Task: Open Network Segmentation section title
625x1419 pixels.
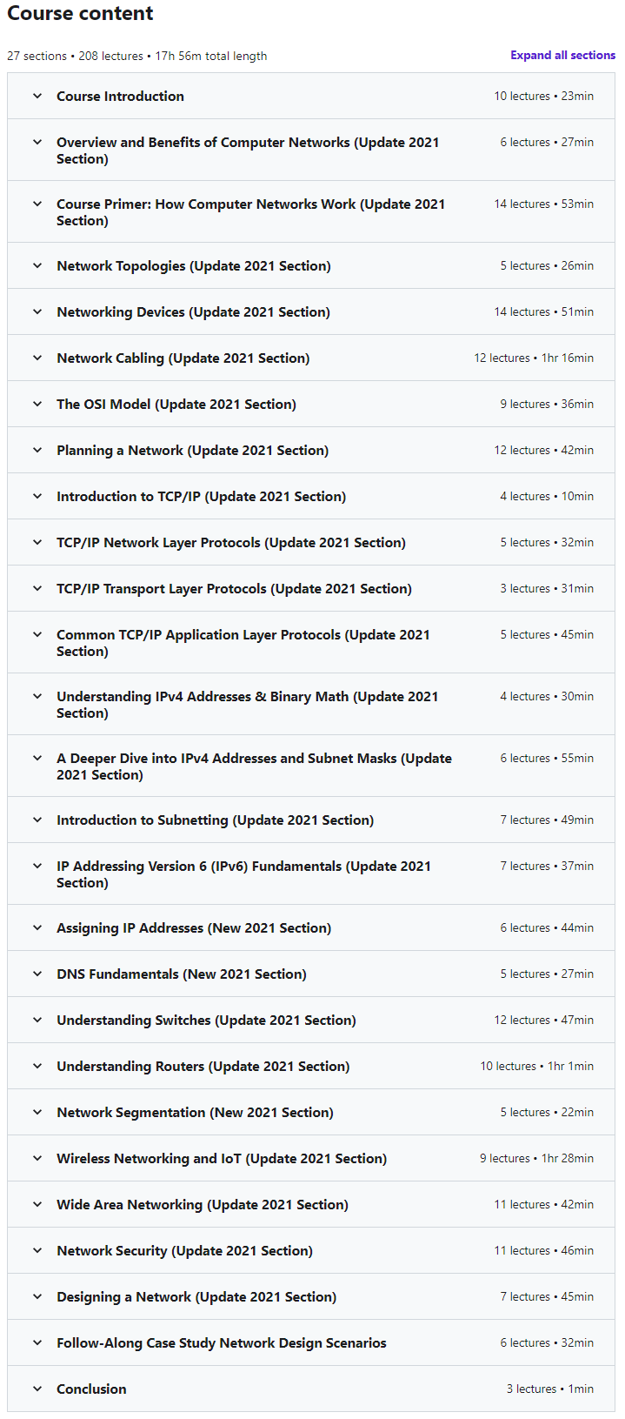Action: [195, 1113]
